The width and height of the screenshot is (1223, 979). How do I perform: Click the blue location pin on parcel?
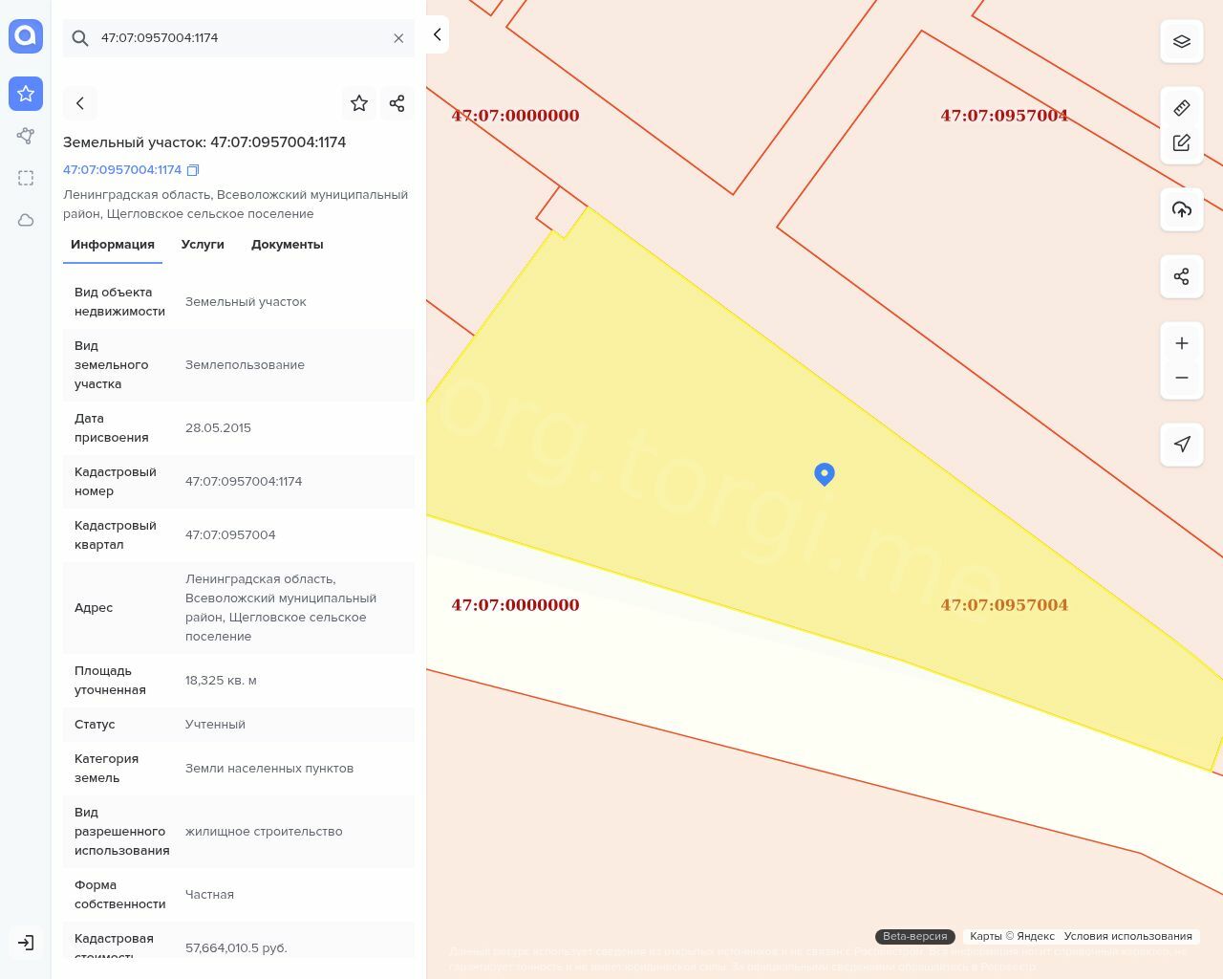pos(825,473)
